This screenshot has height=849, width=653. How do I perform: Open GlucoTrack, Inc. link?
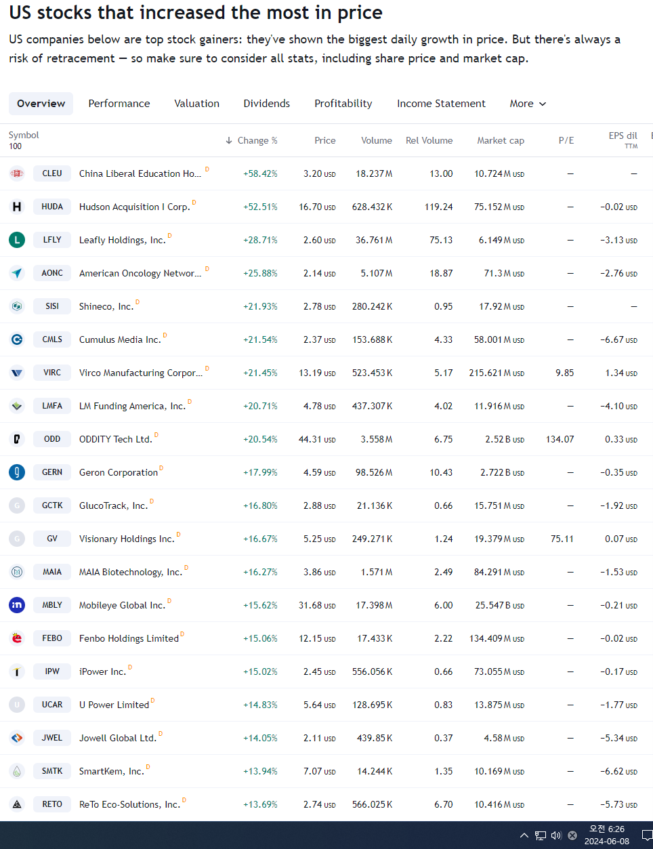pos(113,505)
